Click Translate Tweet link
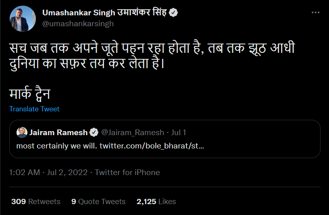 tap(34, 109)
